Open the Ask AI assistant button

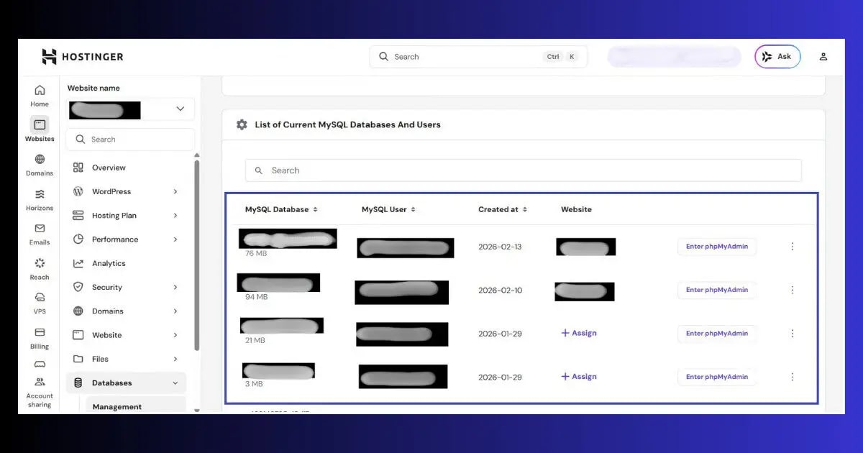pyautogui.click(x=777, y=57)
